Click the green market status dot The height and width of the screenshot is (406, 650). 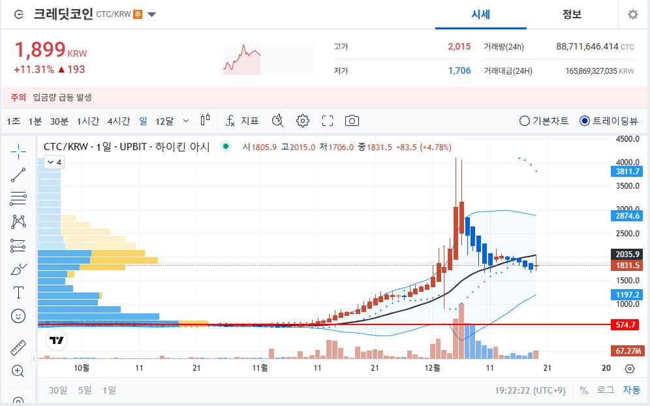(226, 146)
